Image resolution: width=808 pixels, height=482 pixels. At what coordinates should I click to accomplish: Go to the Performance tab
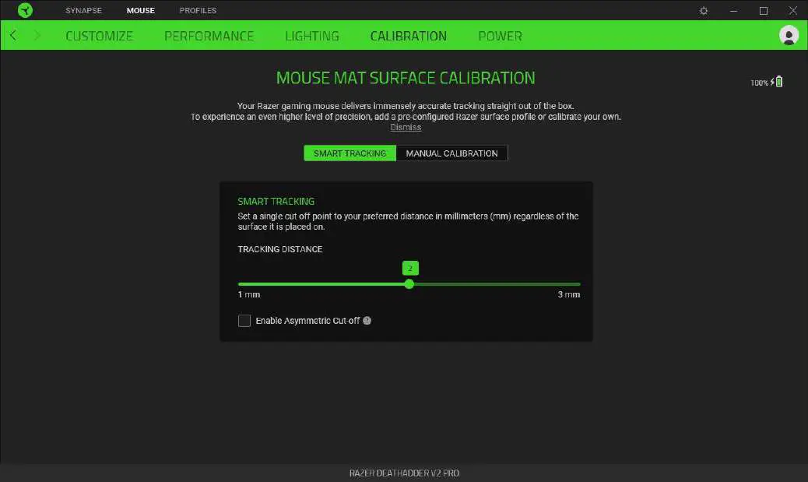209,36
